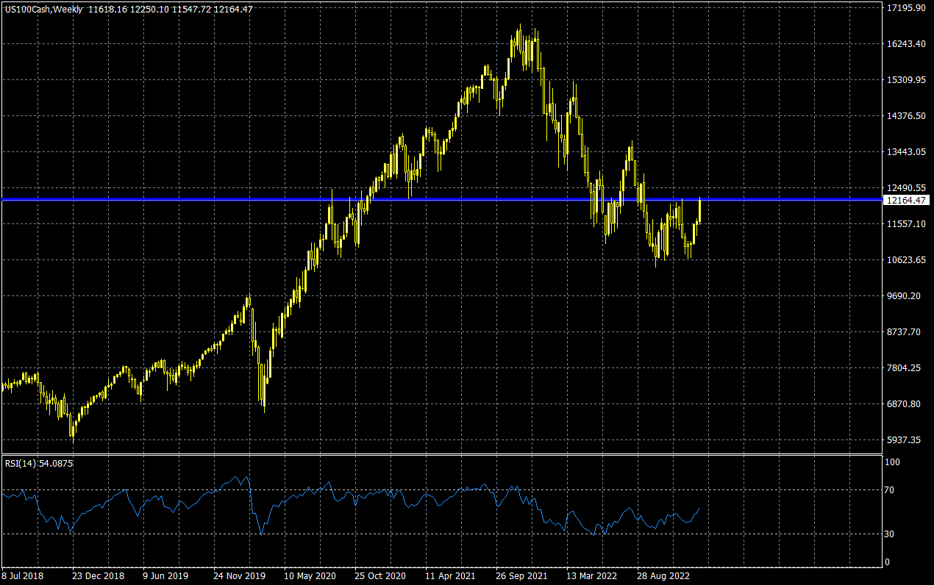The width and height of the screenshot is (934, 585).
Task: Click the 11557.10 price axis label
Action: pyautogui.click(x=905, y=224)
